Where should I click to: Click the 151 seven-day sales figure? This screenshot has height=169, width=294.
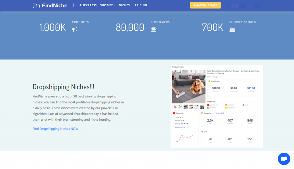point(250,139)
